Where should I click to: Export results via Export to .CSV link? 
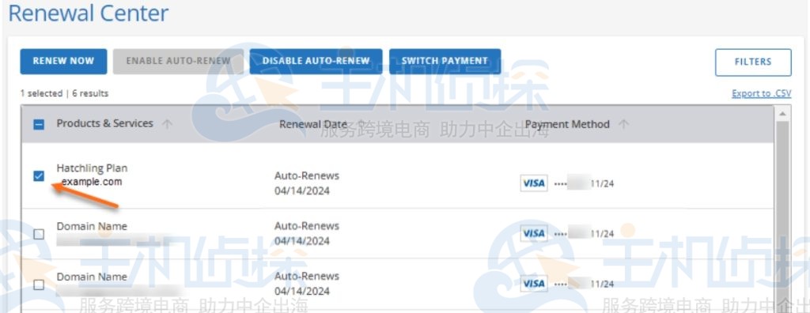tap(762, 93)
